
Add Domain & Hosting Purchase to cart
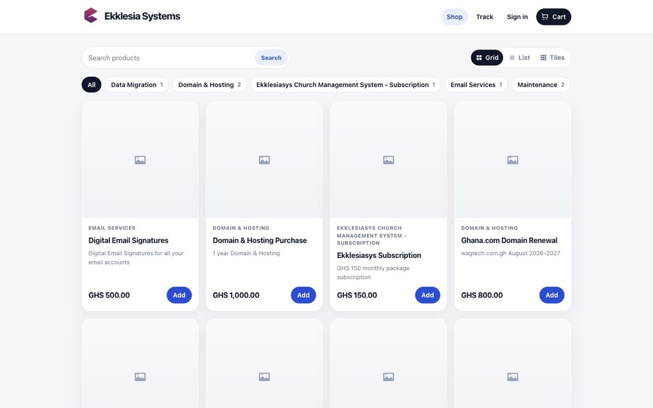pyautogui.click(x=304, y=295)
